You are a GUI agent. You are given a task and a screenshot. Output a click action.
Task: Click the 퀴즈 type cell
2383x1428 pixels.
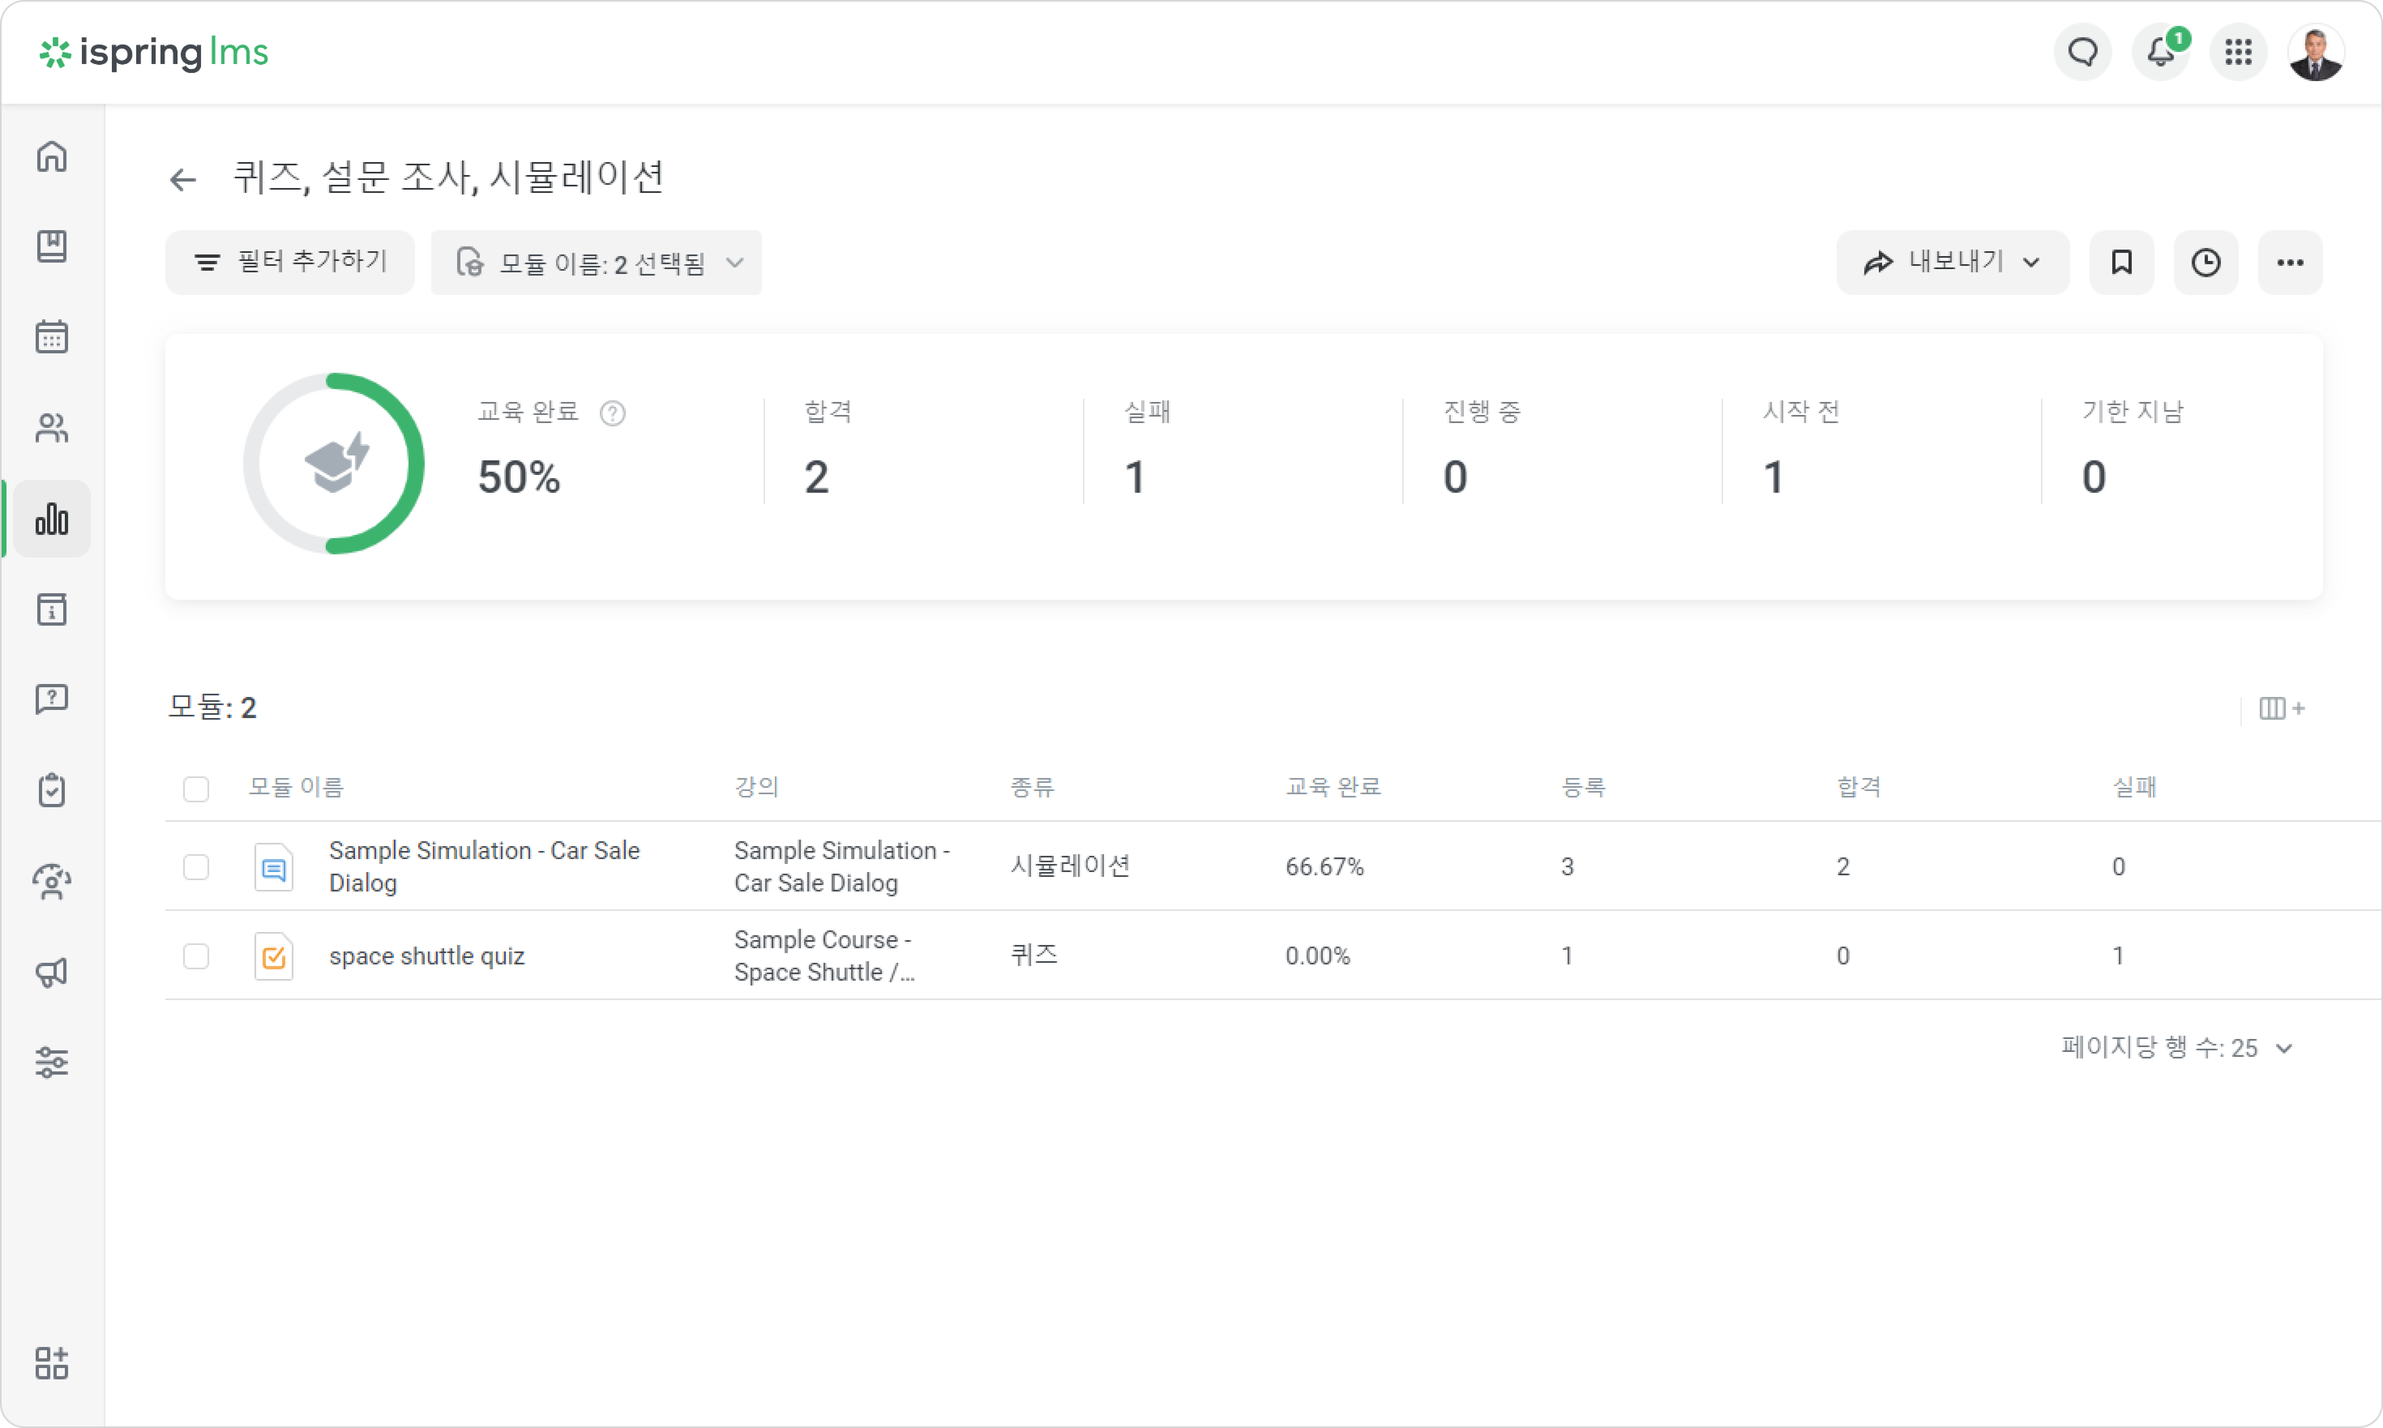pos(1034,955)
